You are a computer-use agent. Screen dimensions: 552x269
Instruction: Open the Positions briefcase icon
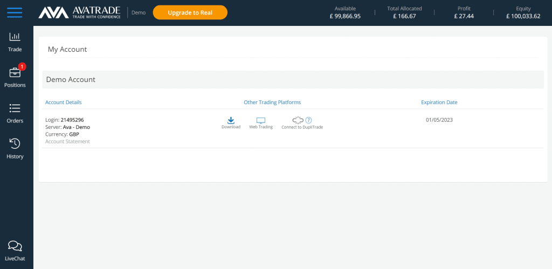click(15, 73)
